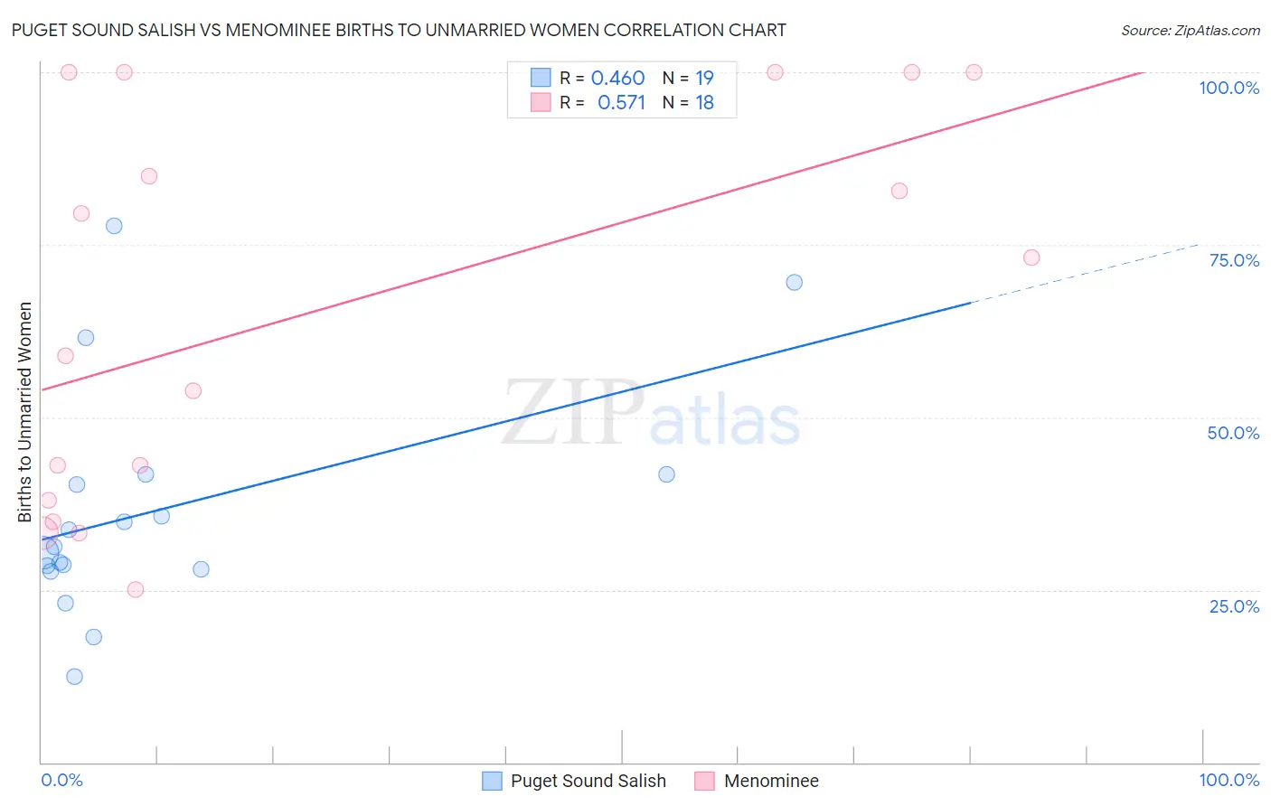Click the blue Puget Sound Salish regression line
This screenshot has height=806, width=1271.
pos(505,421)
